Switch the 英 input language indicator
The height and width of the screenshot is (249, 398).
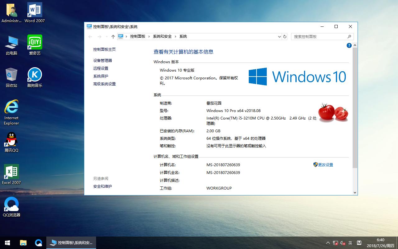point(350,243)
